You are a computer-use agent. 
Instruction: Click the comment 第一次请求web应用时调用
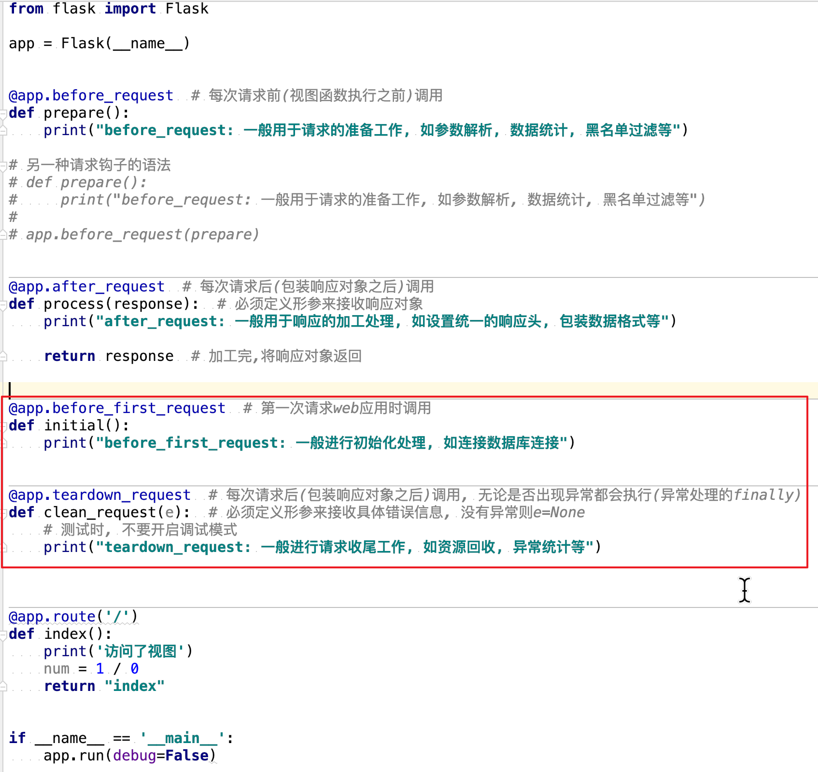pos(338,408)
